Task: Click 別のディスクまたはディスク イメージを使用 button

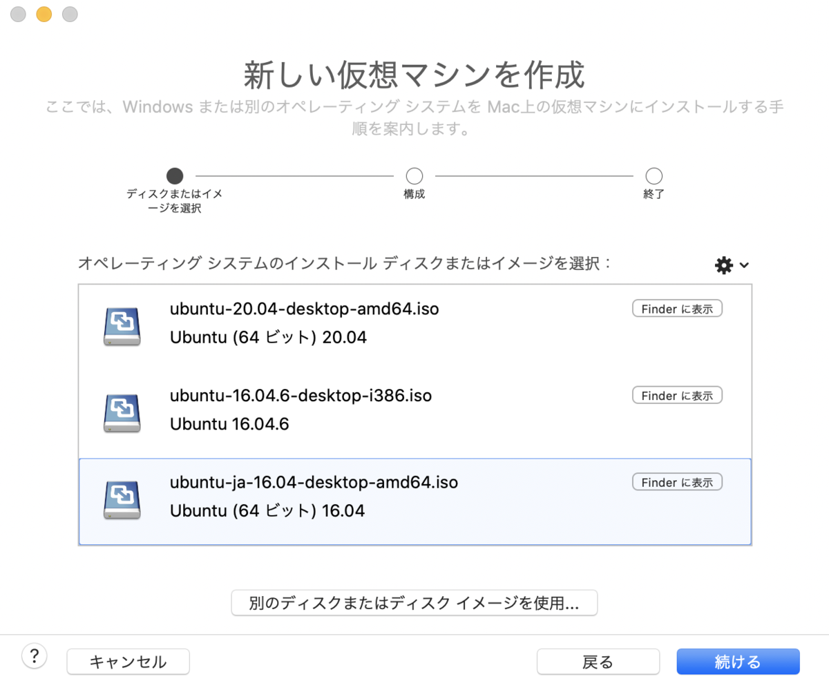Action: 414,602
